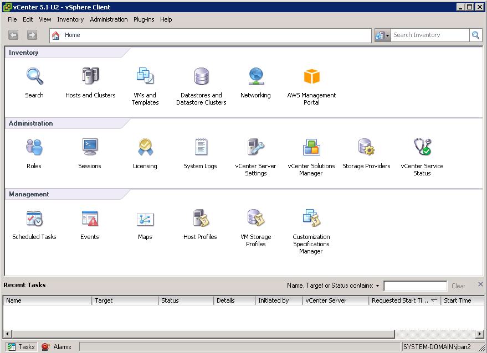Open Datastores and Datastore Clusters
The height and width of the screenshot is (353, 487).
point(201,76)
